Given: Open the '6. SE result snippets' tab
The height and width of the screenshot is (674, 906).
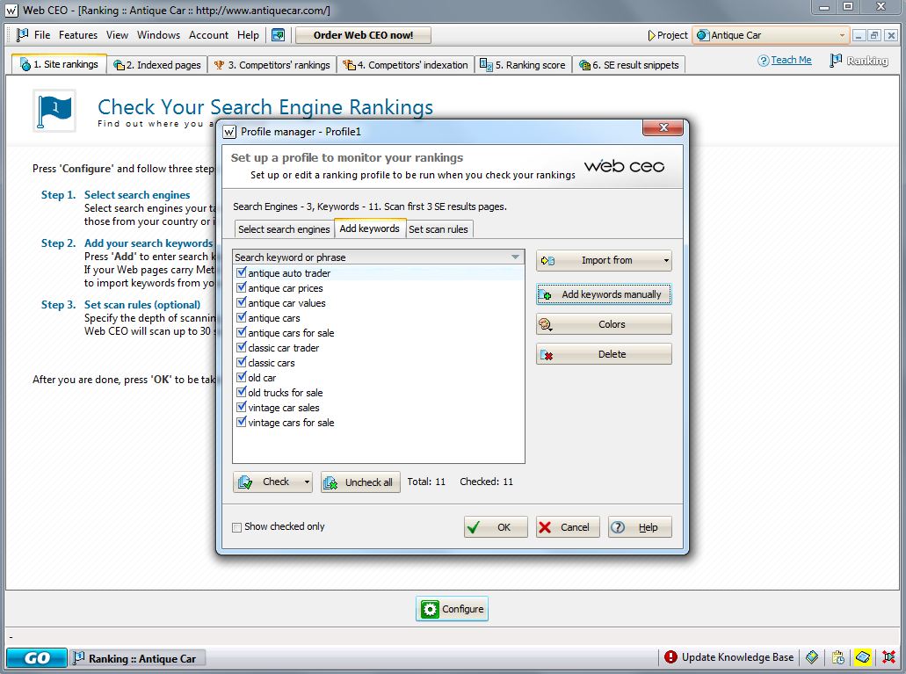Looking at the screenshot, I should click(630, 65).
